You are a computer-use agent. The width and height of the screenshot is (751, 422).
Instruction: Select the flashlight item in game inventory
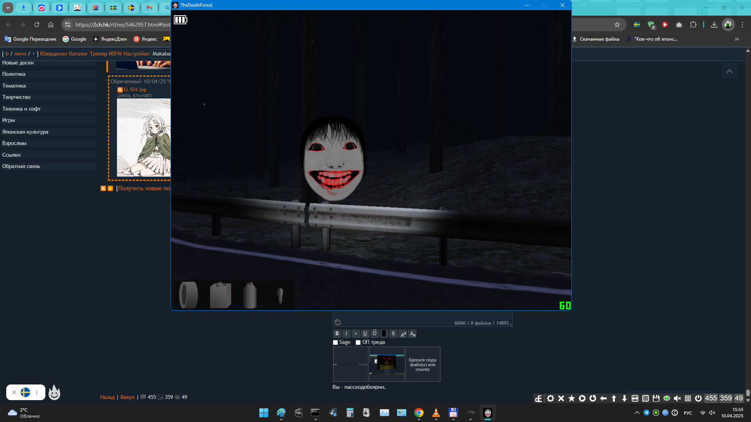click(280, 296)
